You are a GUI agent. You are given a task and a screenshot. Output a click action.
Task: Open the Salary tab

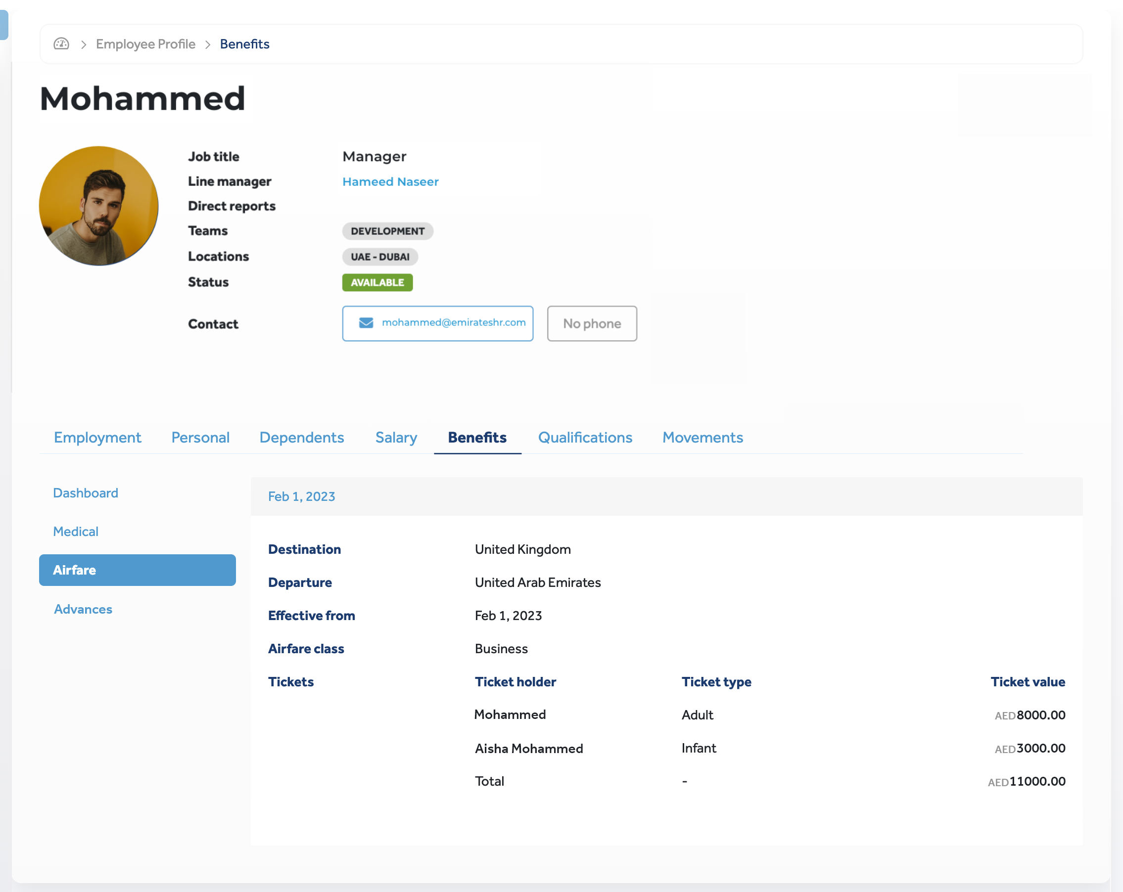[396, 438]
